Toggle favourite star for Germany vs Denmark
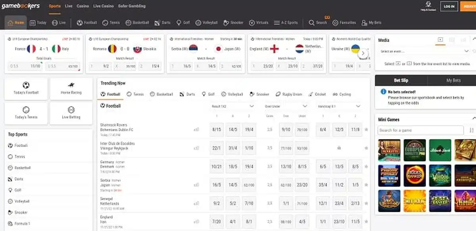The image size is (476, 231). click(366, 167)
